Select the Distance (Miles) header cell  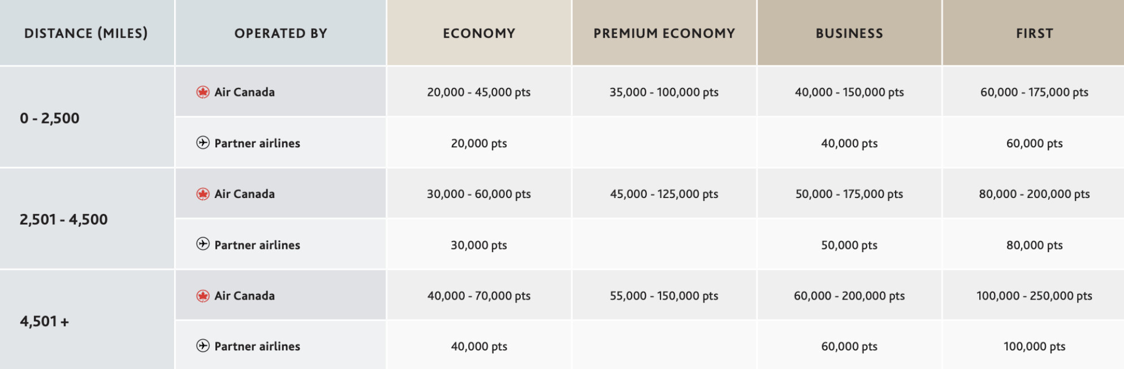pos(87,33)
